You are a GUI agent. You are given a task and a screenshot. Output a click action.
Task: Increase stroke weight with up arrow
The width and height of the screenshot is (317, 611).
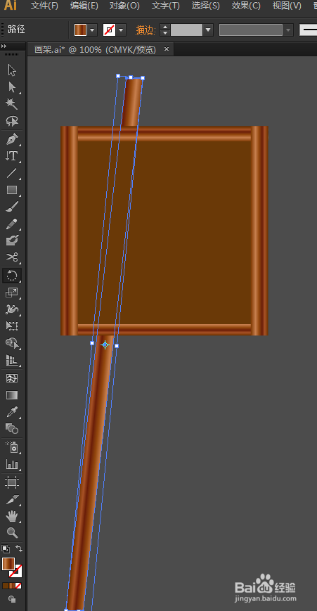tap(165, 27)
